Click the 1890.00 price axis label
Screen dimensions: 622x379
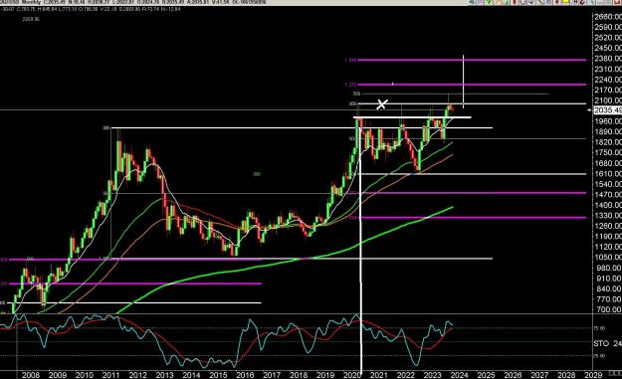[x=608, y=131]
